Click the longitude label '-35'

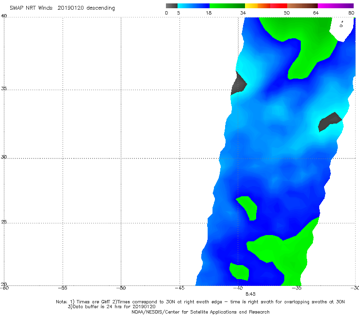tap(296, 288)
